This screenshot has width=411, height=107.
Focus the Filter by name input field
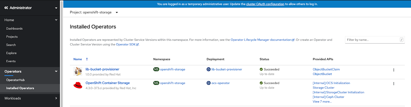[372, 40]
